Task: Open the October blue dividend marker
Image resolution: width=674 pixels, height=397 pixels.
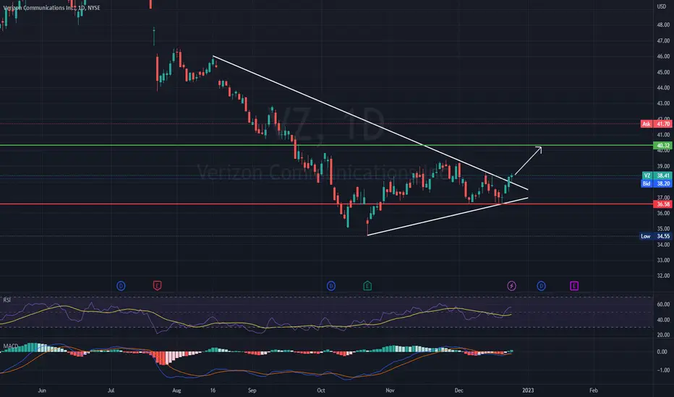Action: 331,286
